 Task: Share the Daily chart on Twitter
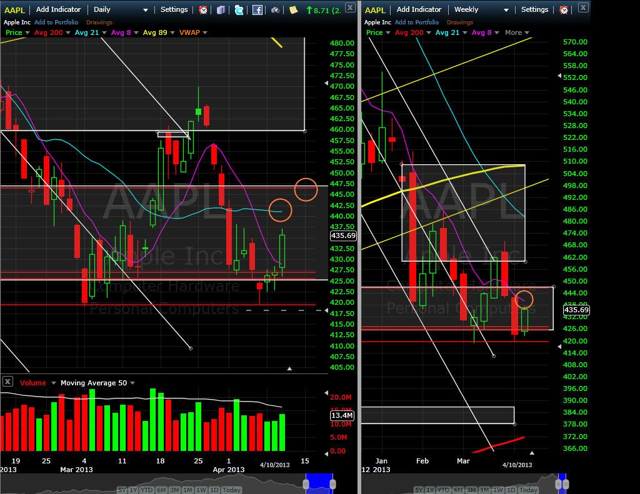[x=239, y=10]
